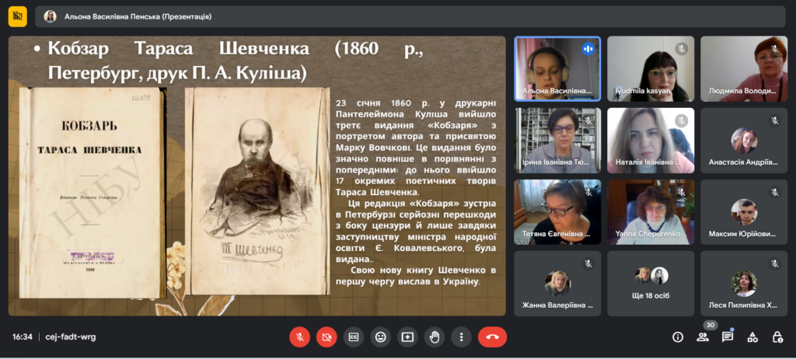Click the yellow presentation indicator icon at top-left
Image resolution: width=796 pixels, height=359 pixels.
pos(18,16)
